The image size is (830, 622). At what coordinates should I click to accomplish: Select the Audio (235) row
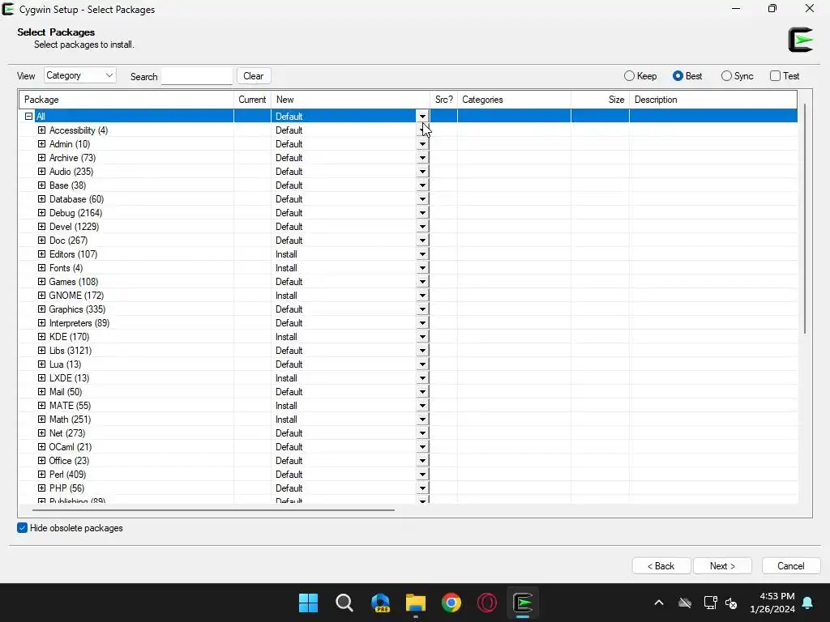[x=409, y=172]
